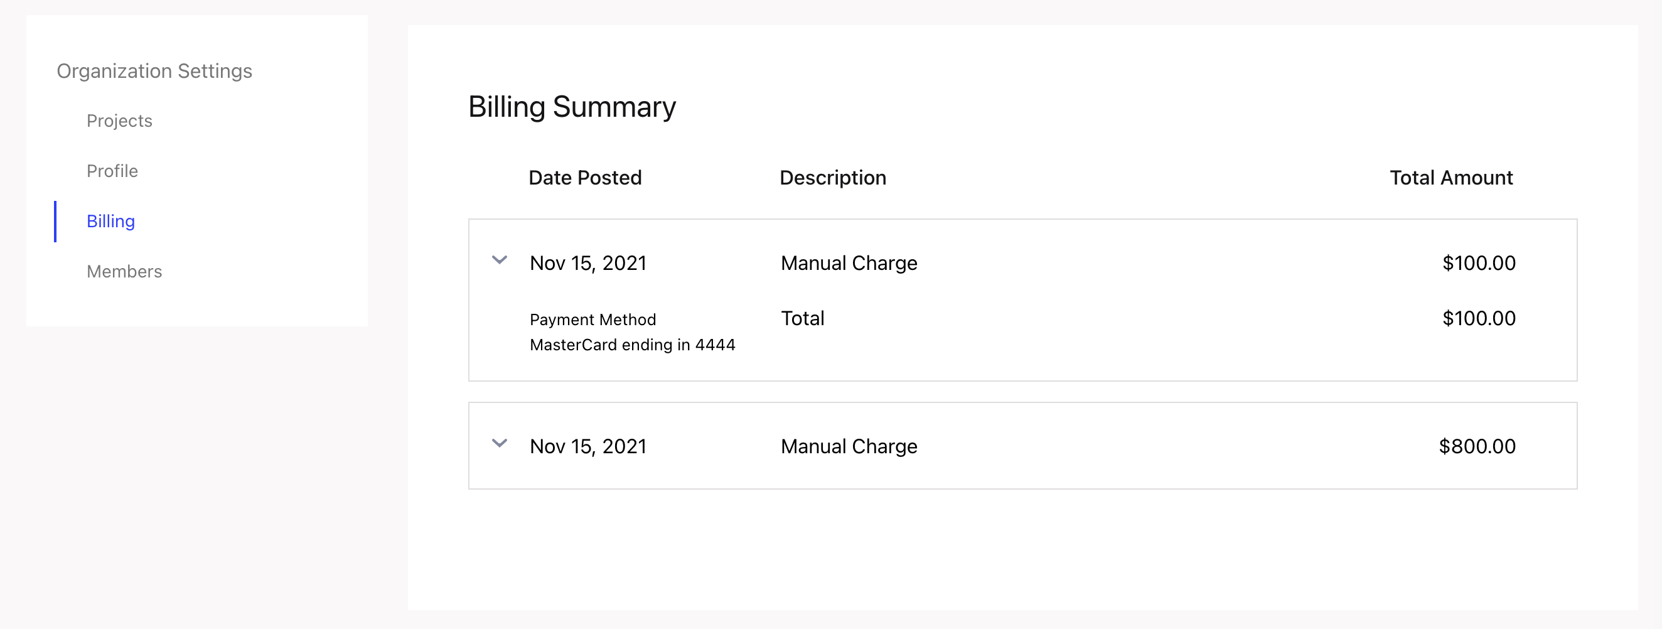
Task: Click the Billing Summary page title
Action: point(572,107)
